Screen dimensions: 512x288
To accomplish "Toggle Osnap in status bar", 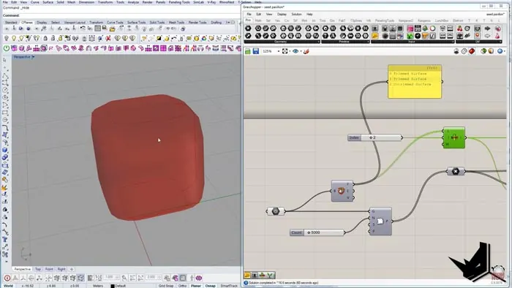I will coord(211,286).
